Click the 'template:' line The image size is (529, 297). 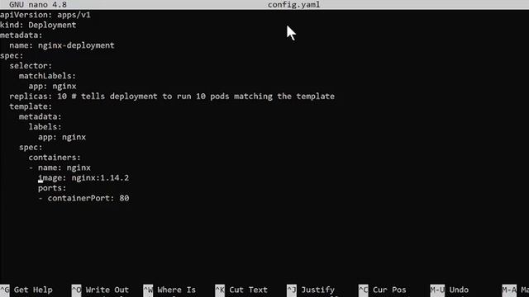click(31, 106)
